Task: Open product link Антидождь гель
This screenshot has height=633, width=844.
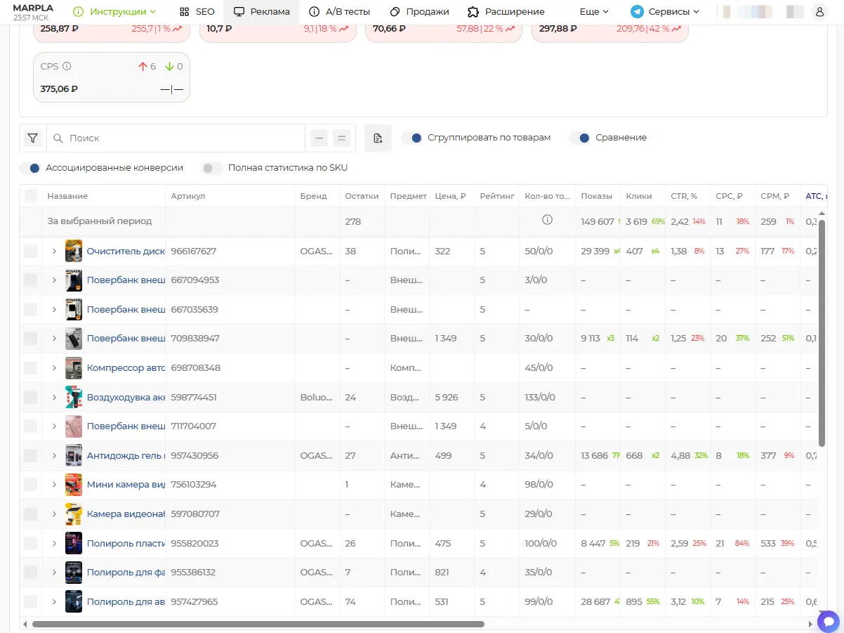Action: [126, 455]
